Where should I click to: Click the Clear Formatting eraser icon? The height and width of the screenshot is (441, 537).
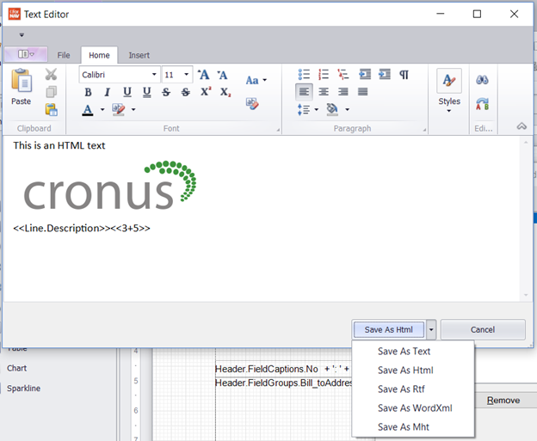(x=252, y=104)
